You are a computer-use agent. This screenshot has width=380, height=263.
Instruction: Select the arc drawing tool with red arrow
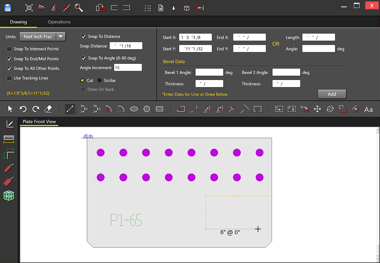click(109, 109)
